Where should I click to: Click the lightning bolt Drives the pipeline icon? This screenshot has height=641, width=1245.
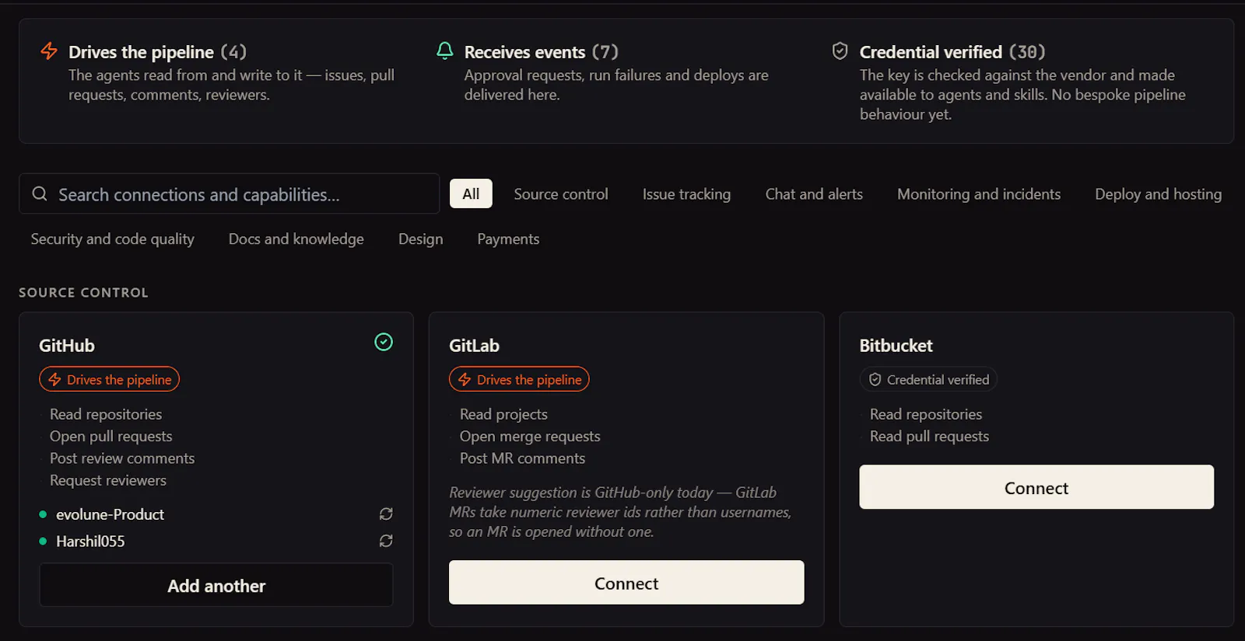(x=49, y=51)
